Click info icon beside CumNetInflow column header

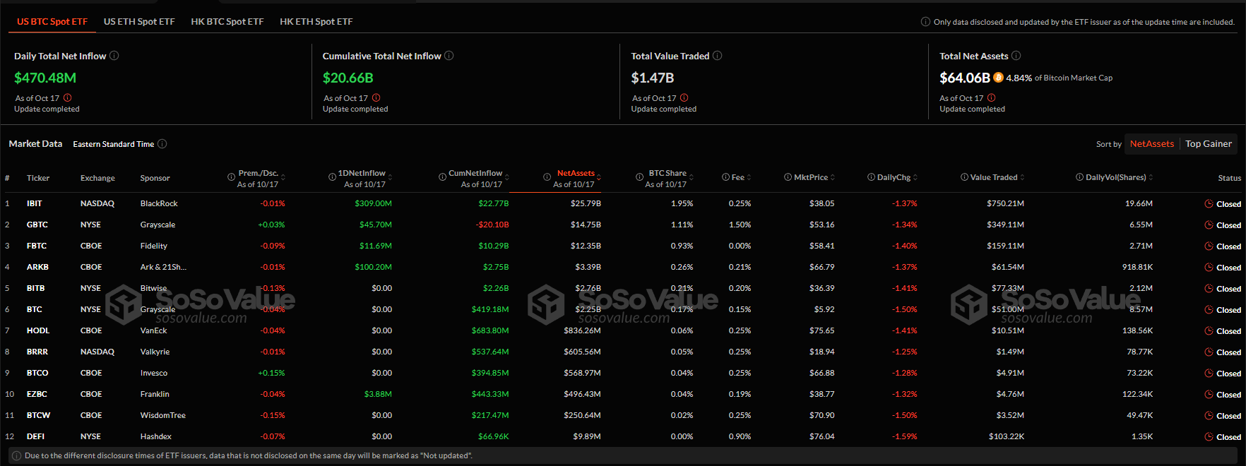pyautogui.click(x=443, y=177)
